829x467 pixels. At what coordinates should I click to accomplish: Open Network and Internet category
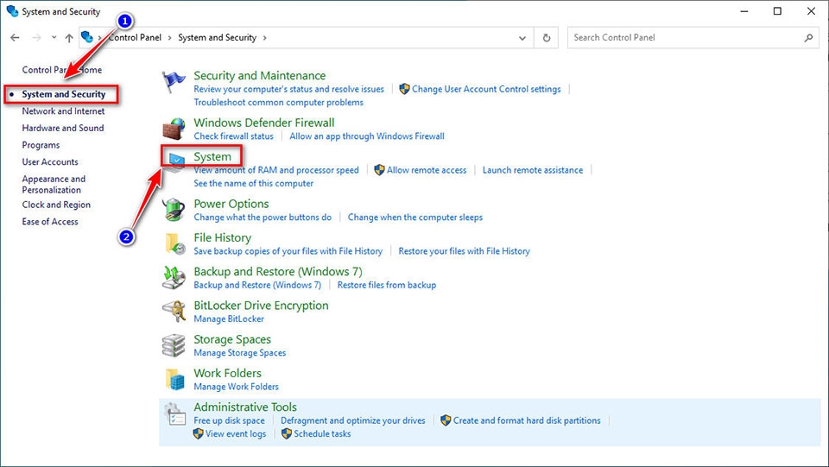[x=63, y=111]
